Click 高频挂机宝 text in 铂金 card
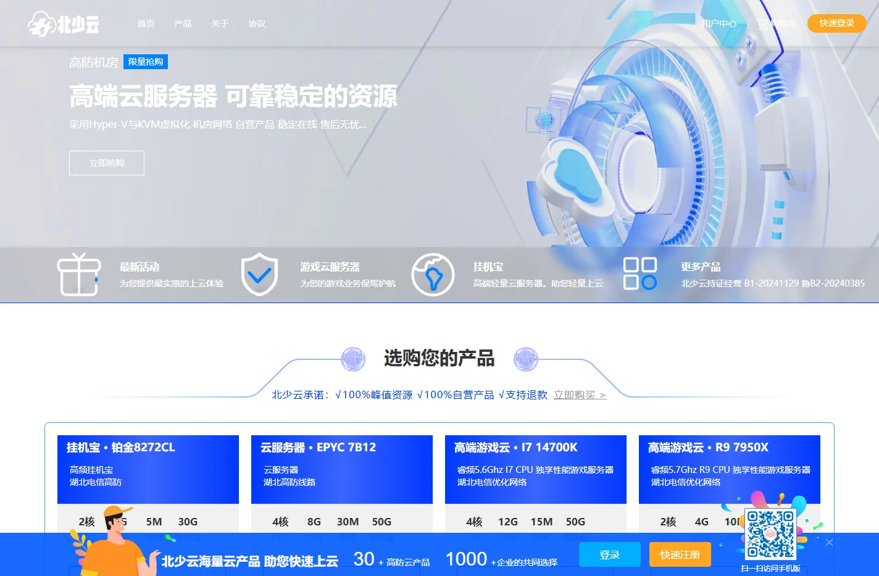The image size is (879, 576). pyautogui.click(x=91, y=470)
